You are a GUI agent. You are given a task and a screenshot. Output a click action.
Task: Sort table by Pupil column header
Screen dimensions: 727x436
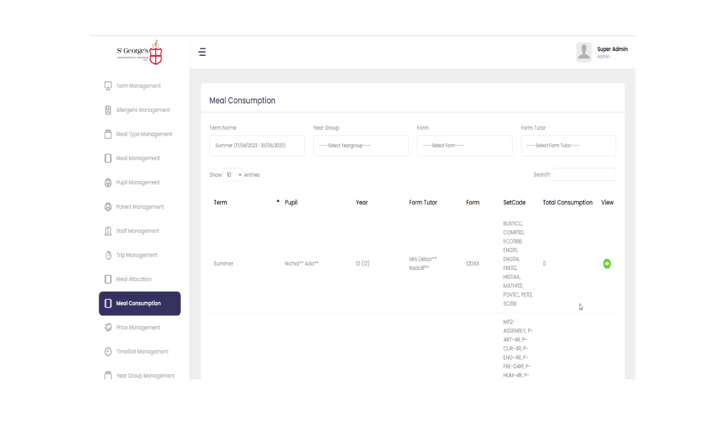[x=291, y=203]
